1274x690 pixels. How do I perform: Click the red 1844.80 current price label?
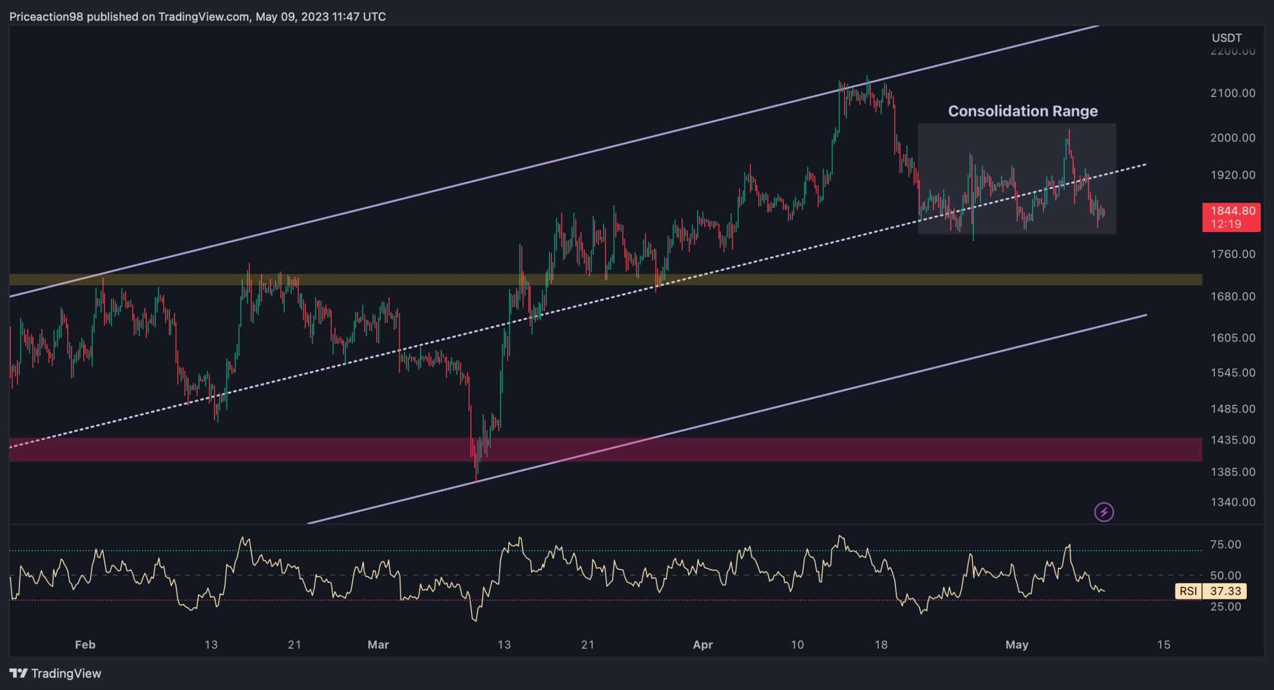click(x=1231, y=217)
